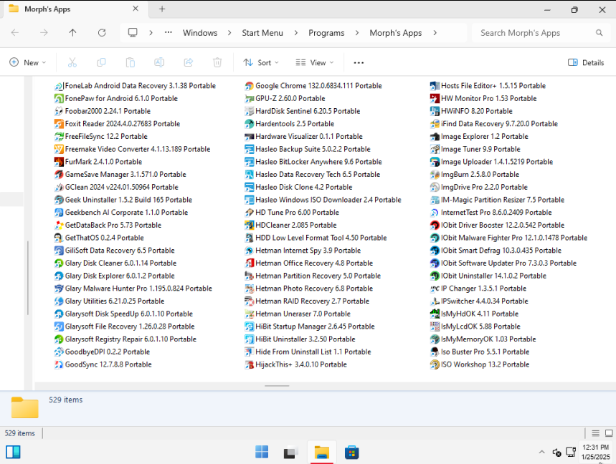Close the Morph's Apps tab

136,9
